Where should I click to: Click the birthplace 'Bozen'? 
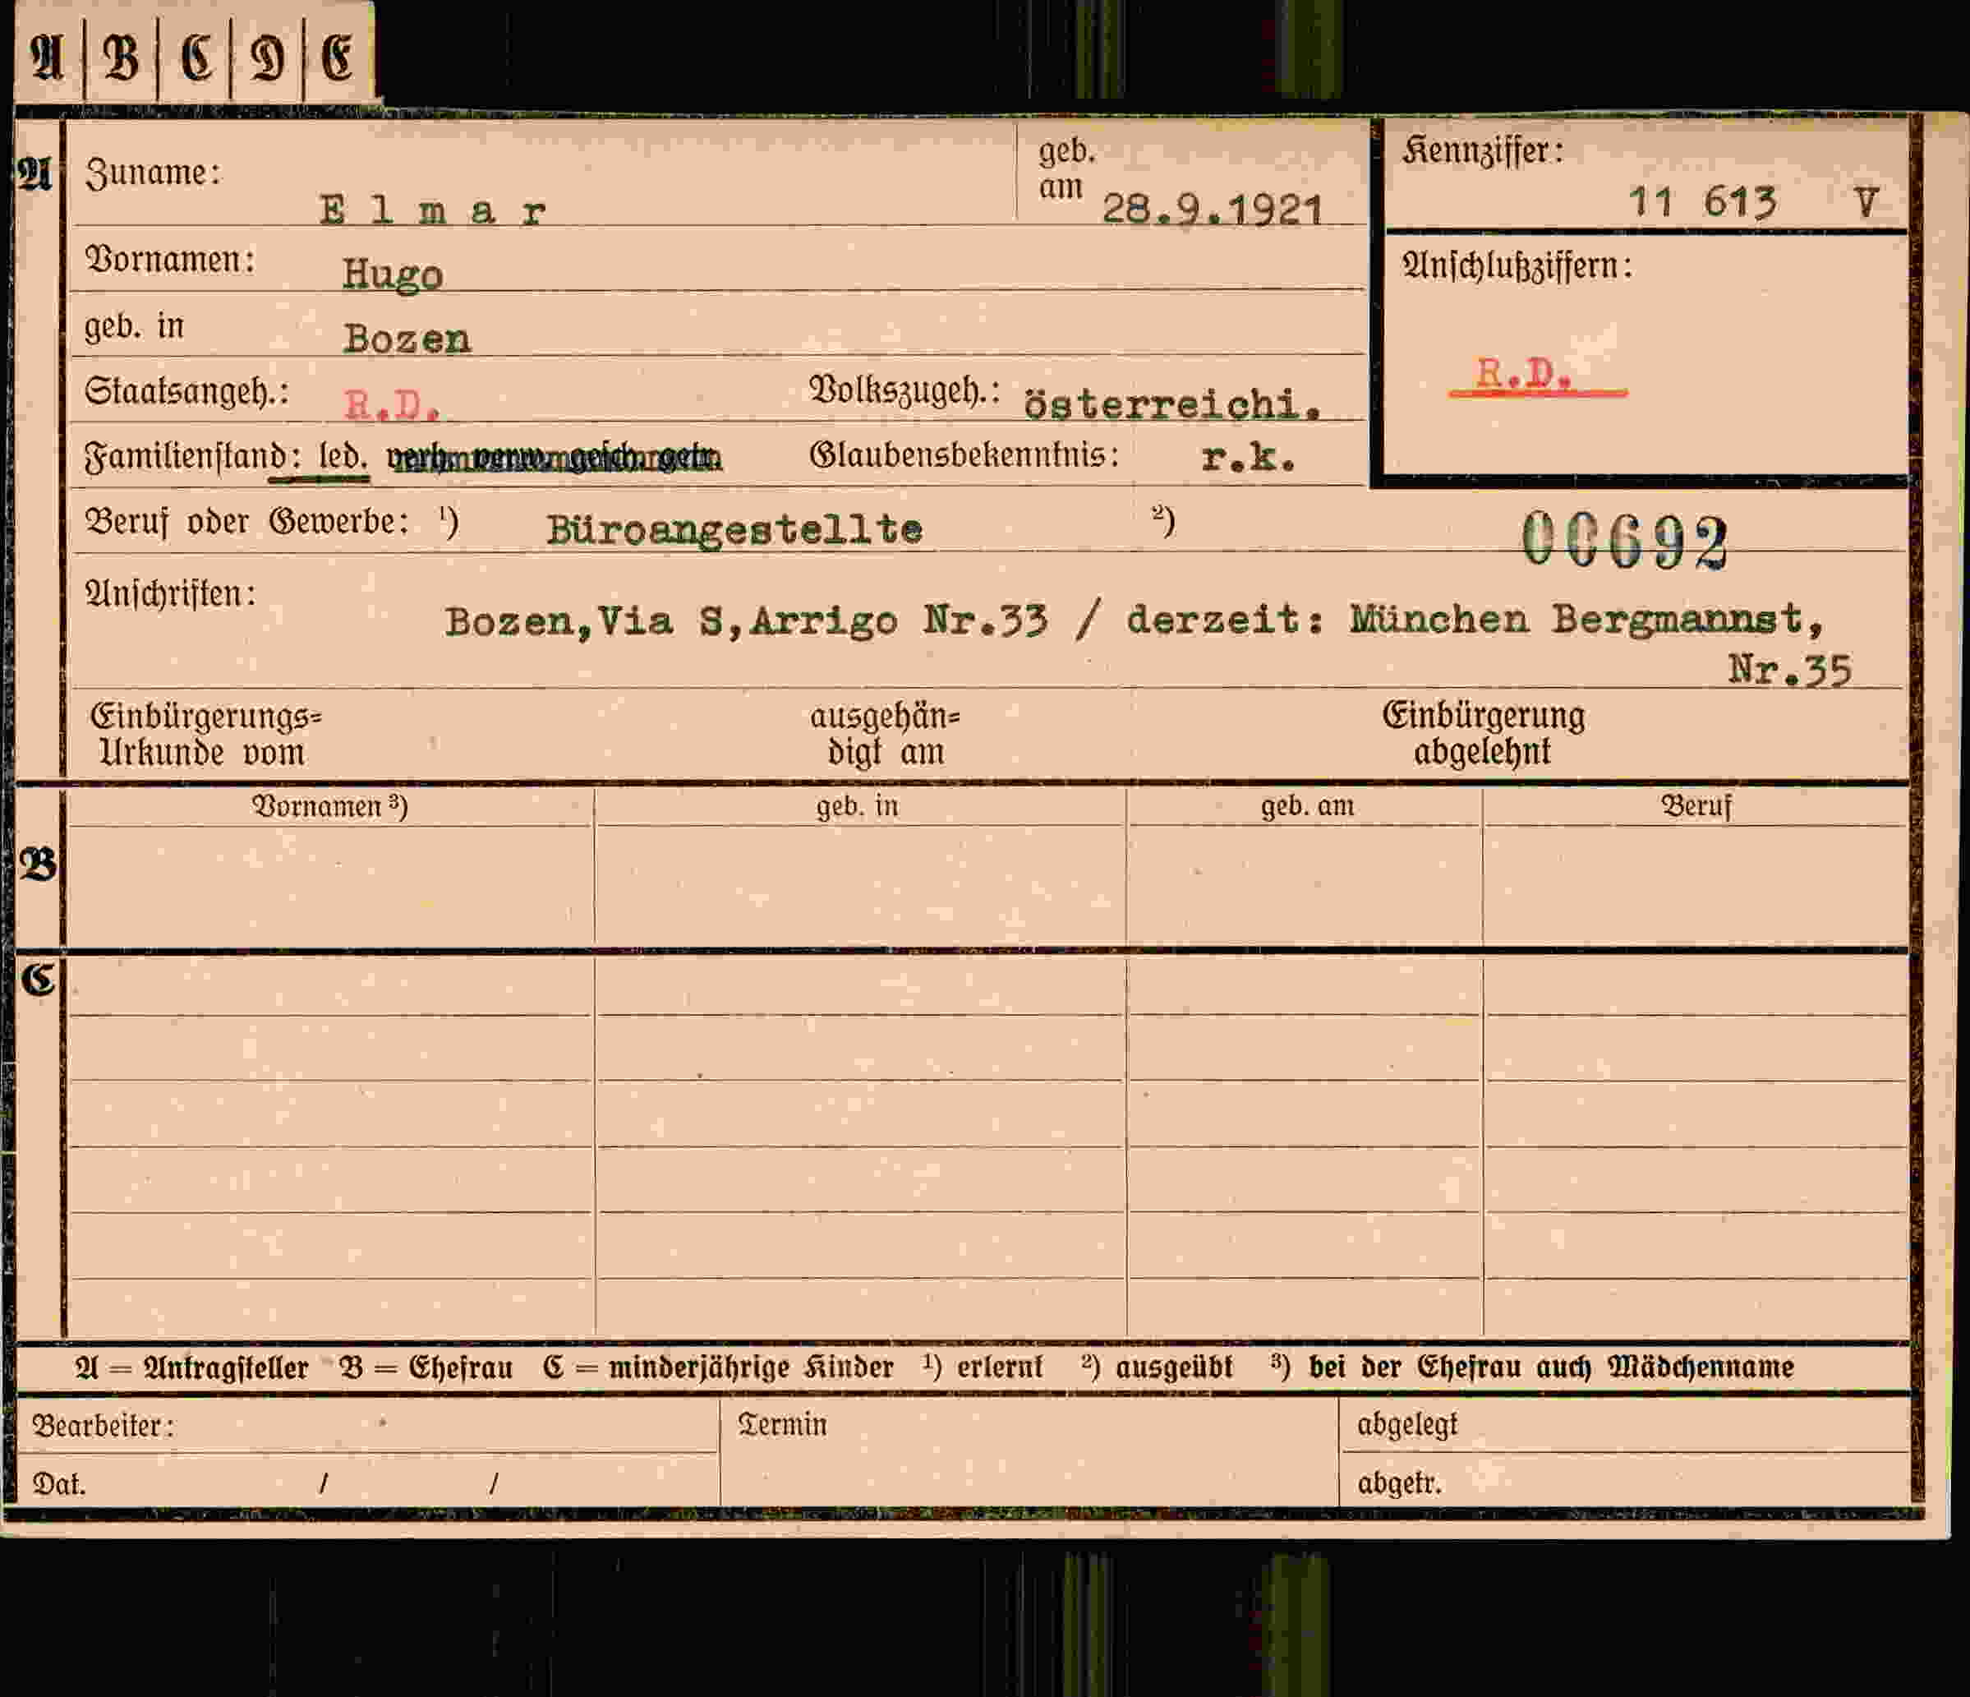click(x=407, y=339)
